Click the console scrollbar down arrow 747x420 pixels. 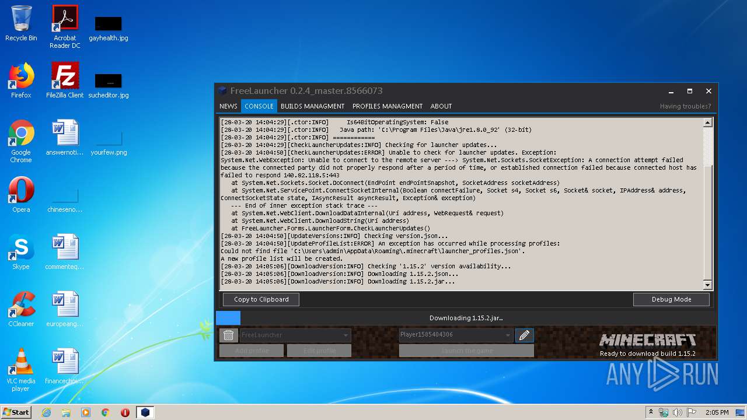pos(707,285)
